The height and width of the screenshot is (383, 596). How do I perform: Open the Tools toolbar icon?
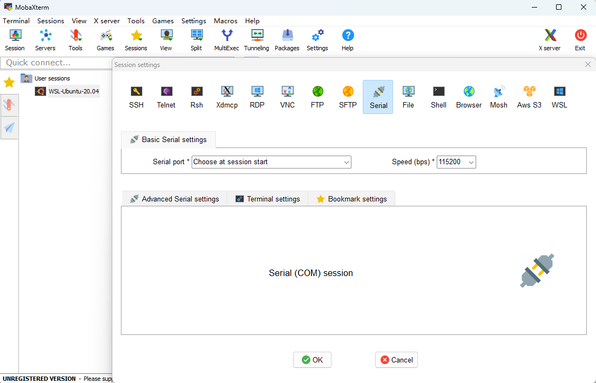coord(75,40)
